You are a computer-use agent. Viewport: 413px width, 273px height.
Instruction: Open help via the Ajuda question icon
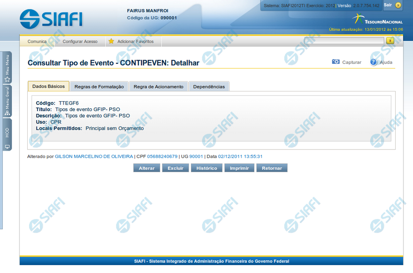(374, 62)
